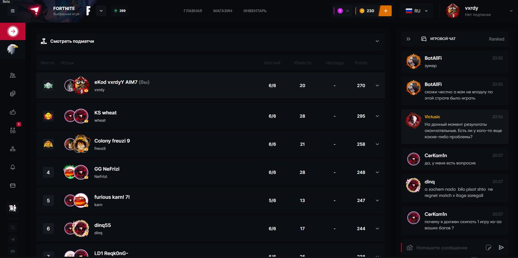Go to ГЛАВНАЯ menu
Image resolution: width=518 pixels, height=258 pixels.
tap(193, 11)
